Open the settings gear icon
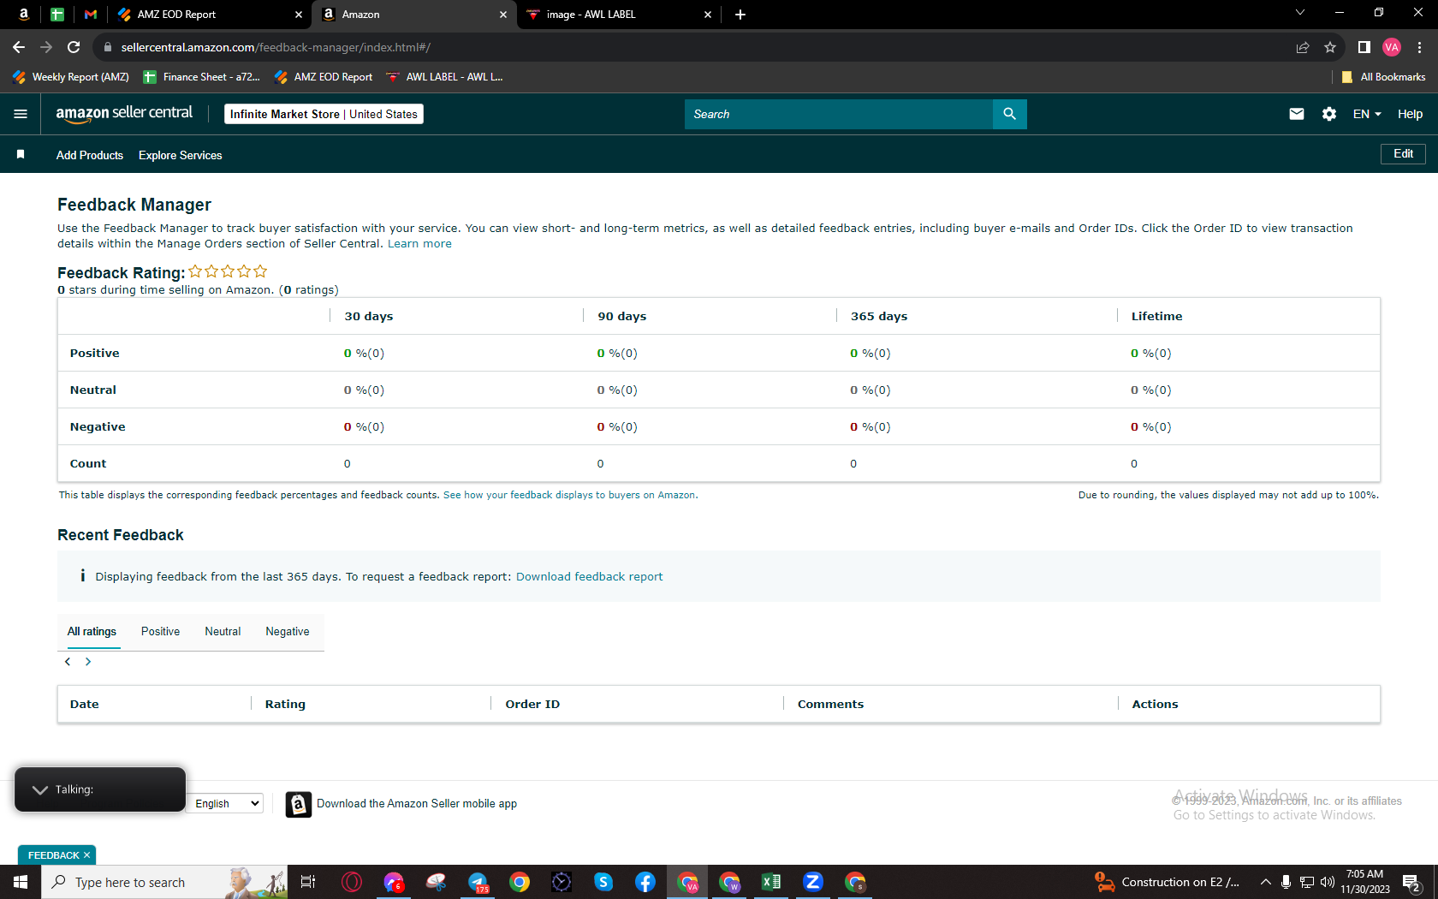 pos(1328,114)
